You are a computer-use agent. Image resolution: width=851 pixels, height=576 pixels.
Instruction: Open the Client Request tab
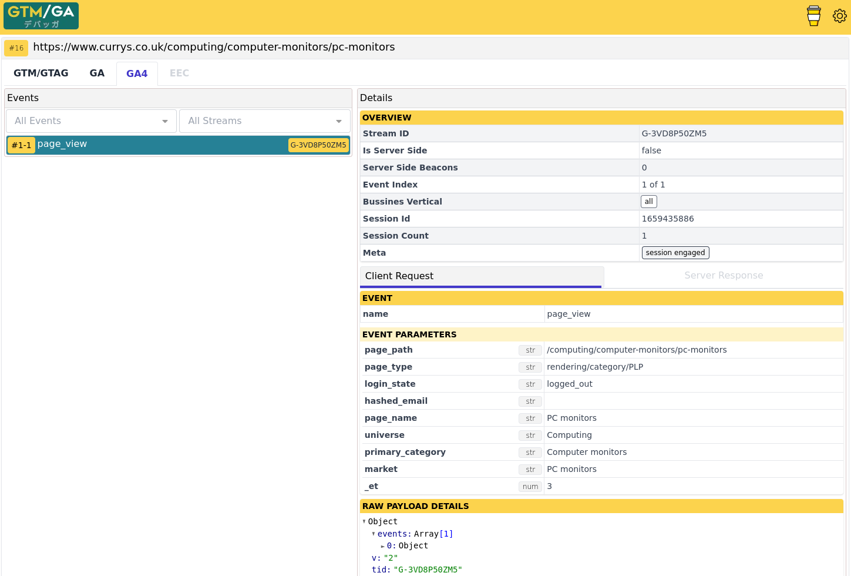pos(482,276)
